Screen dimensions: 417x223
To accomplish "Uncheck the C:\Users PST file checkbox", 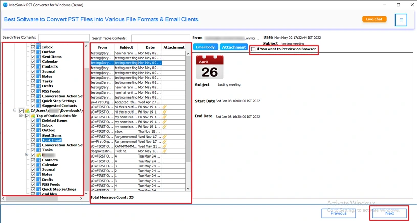I will 21,110.
